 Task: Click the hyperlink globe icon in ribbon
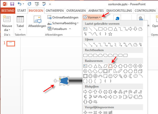tap(141, 18)
